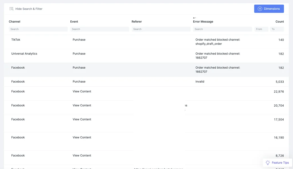Click View Content in the 22,976 row
The height and width of the screenshot is (169, 293).
(82, 91)
